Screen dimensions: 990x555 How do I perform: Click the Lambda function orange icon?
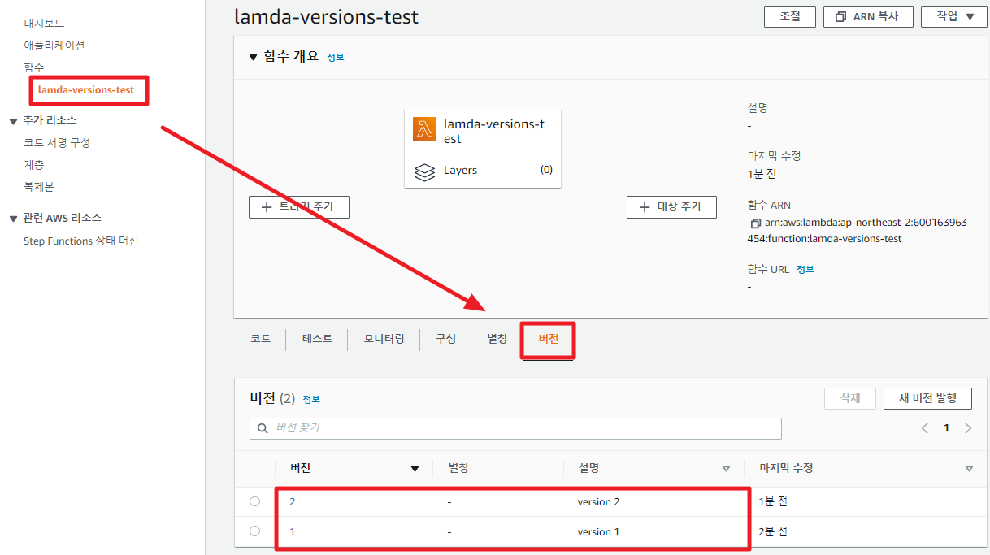(x=424, y=128)
